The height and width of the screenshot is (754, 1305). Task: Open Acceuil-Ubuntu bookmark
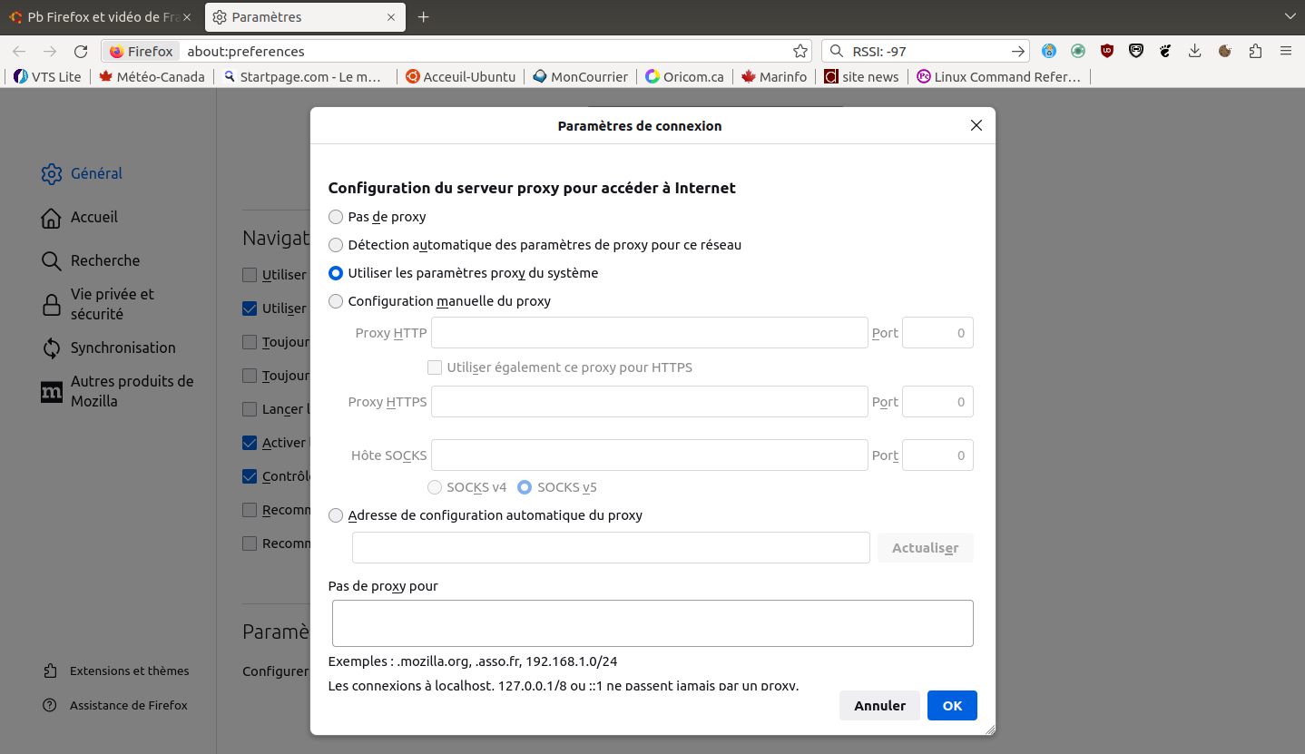point(461,77)
